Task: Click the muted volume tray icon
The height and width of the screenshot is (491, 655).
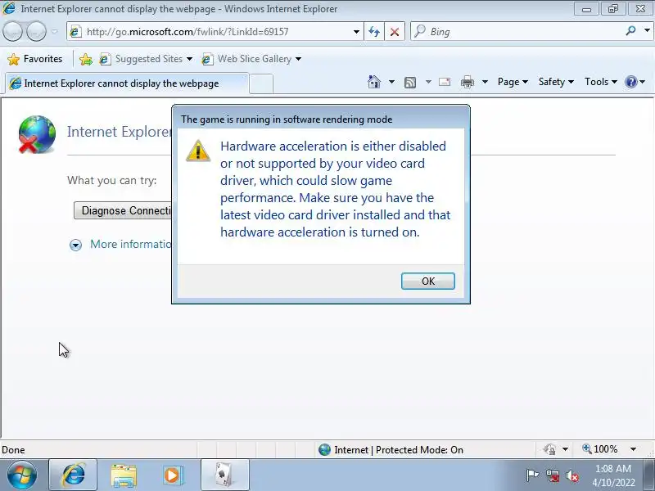Action: (571, 475)
